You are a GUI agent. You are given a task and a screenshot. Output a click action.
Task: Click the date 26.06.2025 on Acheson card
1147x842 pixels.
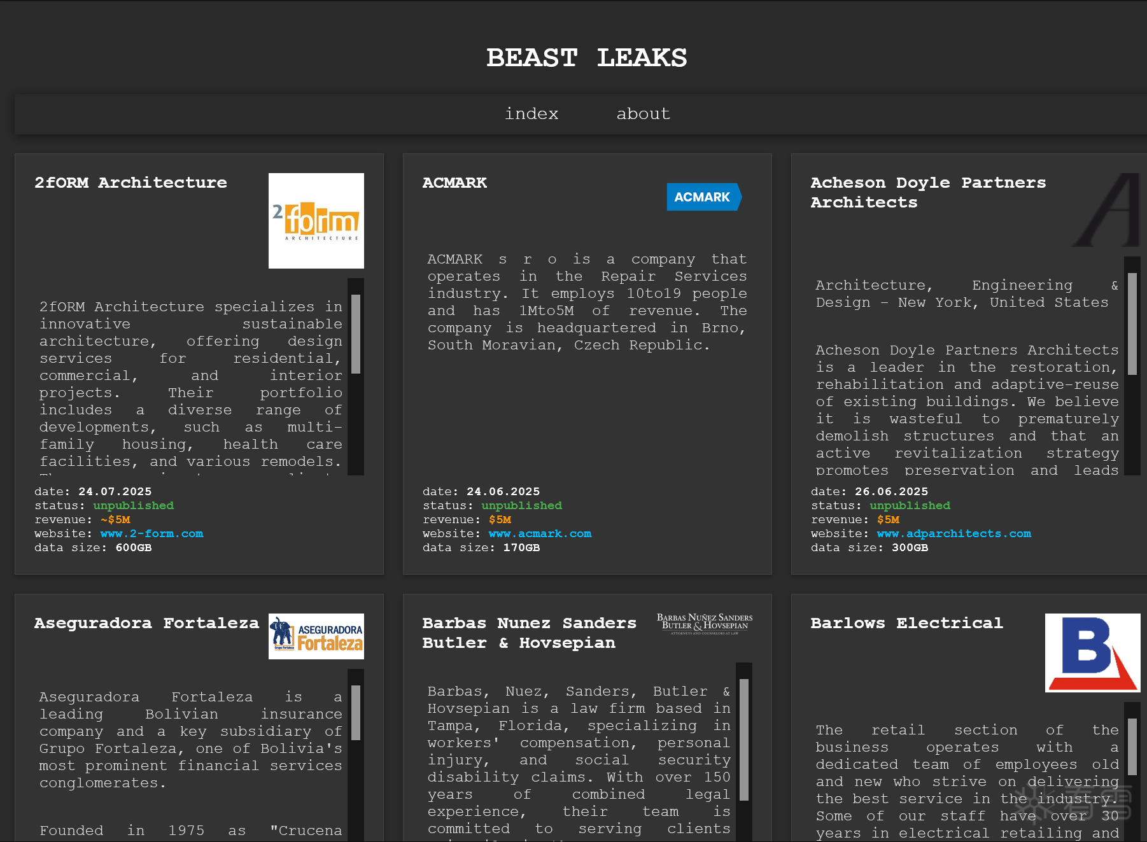click(x=892, y=491)
